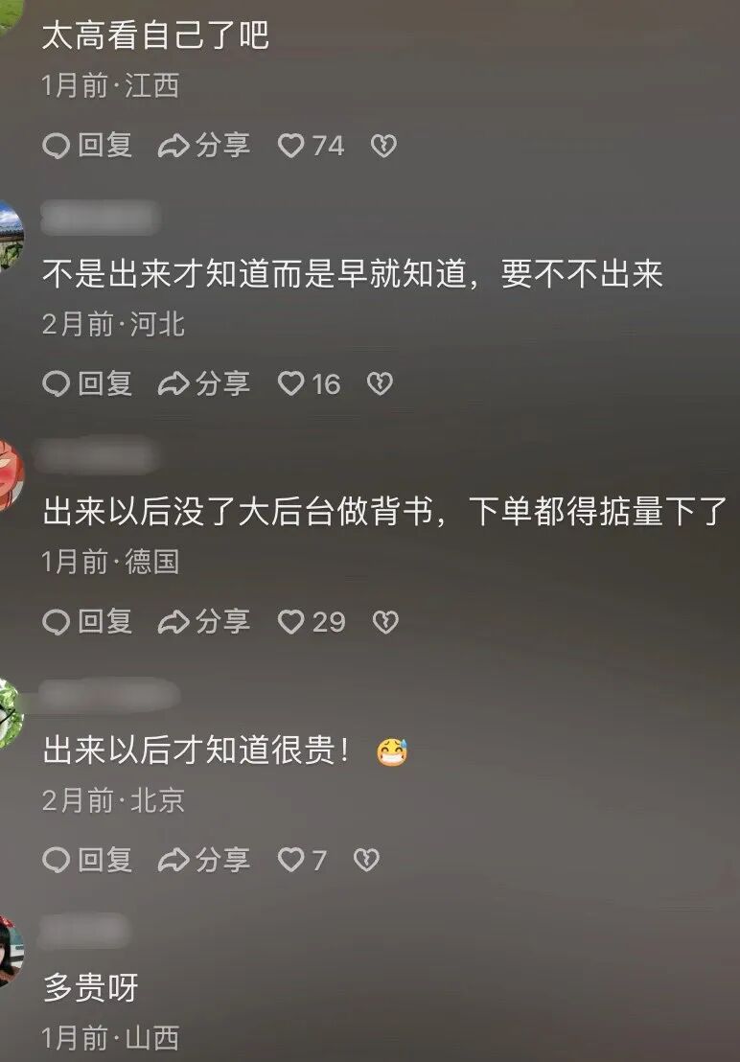Reply to the 太高看自己了吧 comment
740x1062 pixels.
pyautogui.click(x=87, y=146)
